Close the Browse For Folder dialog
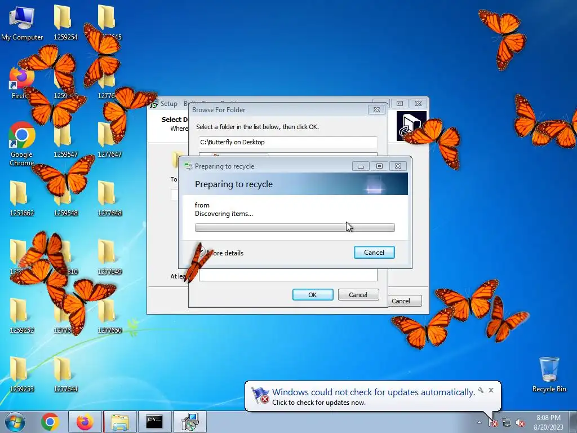The height and width of the screenshot is (433, 577). [376, 110]
